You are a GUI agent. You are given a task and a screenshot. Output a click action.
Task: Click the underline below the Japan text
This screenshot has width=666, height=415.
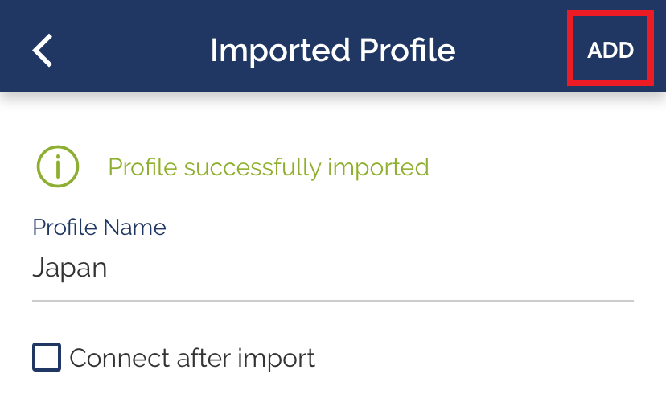[x=333, y=301]
